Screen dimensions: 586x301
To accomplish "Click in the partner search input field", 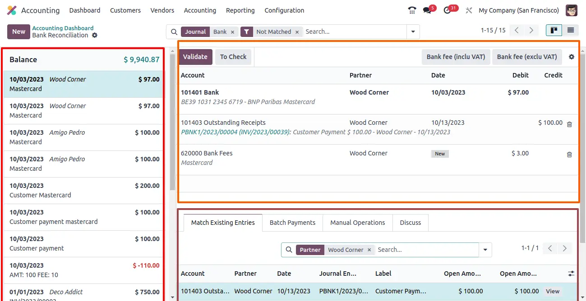I will point(426,250).
